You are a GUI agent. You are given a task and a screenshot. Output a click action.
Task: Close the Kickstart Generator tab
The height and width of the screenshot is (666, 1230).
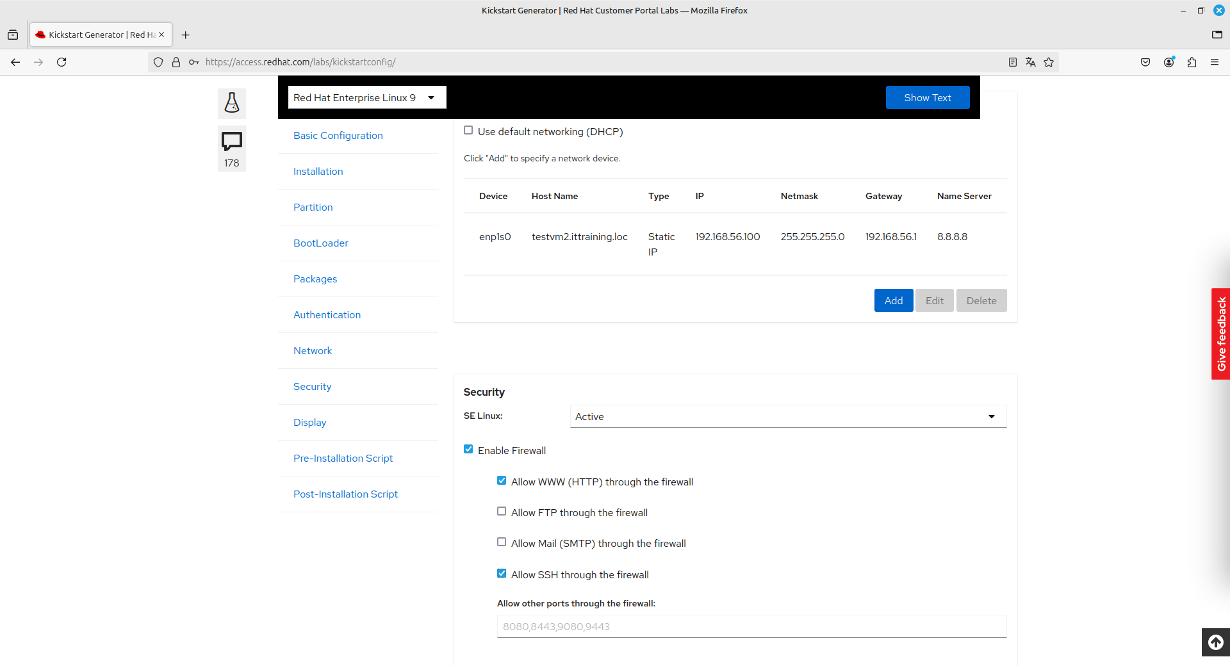[x=161, y=35]
